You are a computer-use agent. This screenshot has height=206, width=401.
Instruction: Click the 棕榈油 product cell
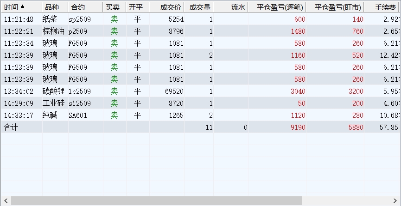point(53,31)
